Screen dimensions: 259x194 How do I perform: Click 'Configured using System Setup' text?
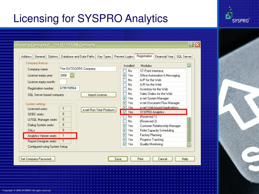point(48,147)
